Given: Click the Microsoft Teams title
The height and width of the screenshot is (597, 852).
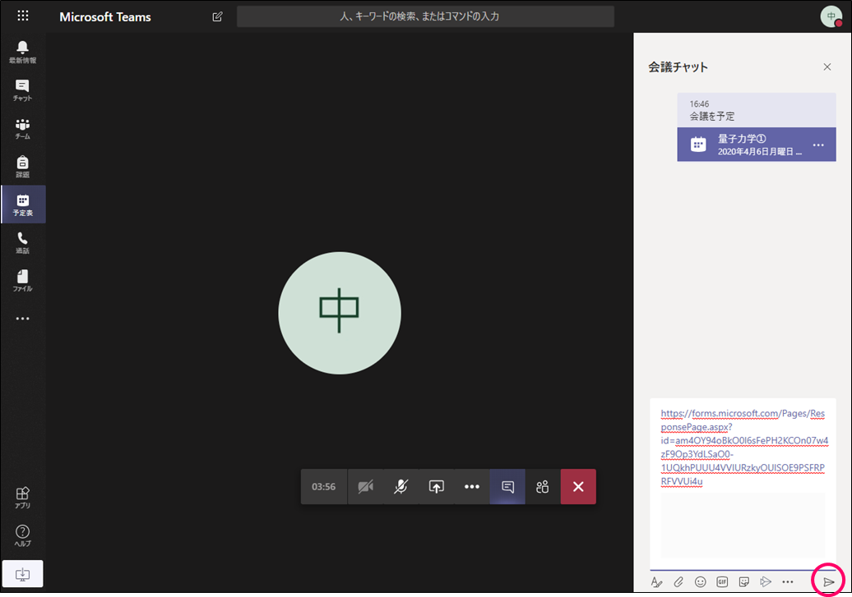Looking at the screenshot, I should click(105, 16).
